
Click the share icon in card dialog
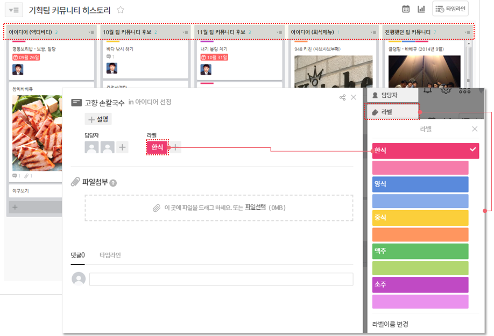click(342, 97)
